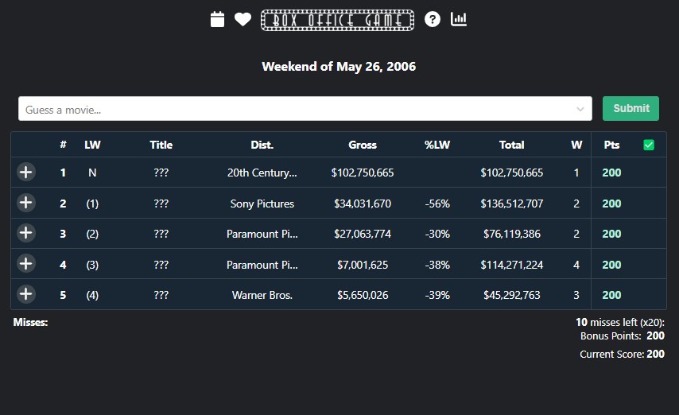Open the statistics chart icon
The height and width of the screenshot is (415, 679).
[459, 19]
